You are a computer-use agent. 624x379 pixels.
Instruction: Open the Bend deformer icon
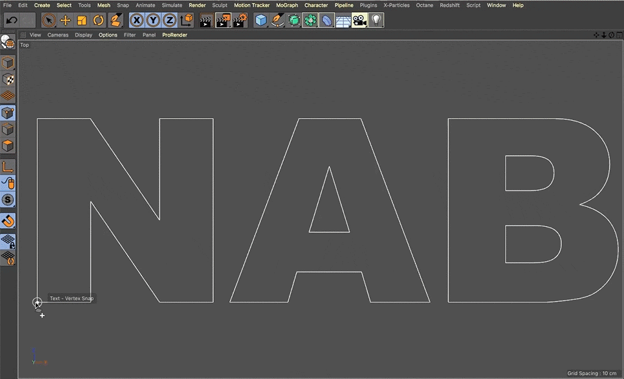[x=327, y=20]
